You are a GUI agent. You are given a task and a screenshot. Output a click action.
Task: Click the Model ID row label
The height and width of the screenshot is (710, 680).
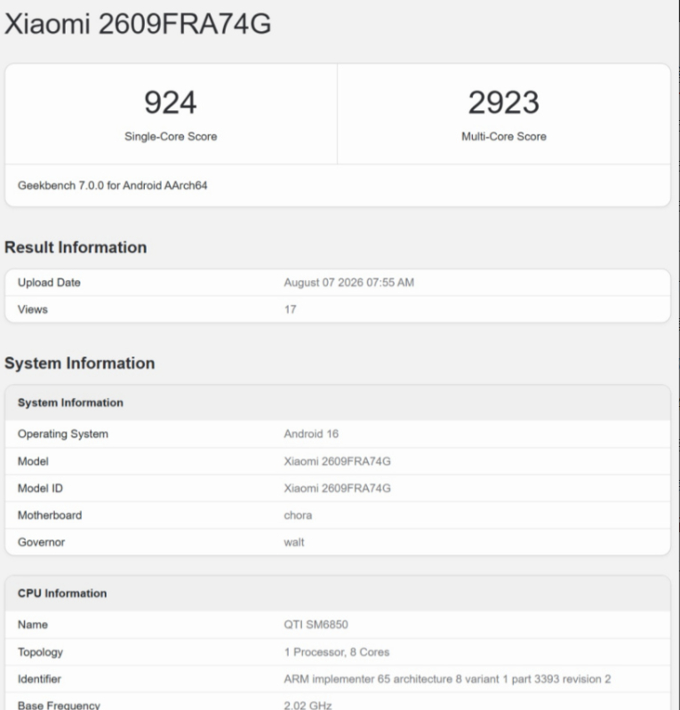(x=40, y=488)
